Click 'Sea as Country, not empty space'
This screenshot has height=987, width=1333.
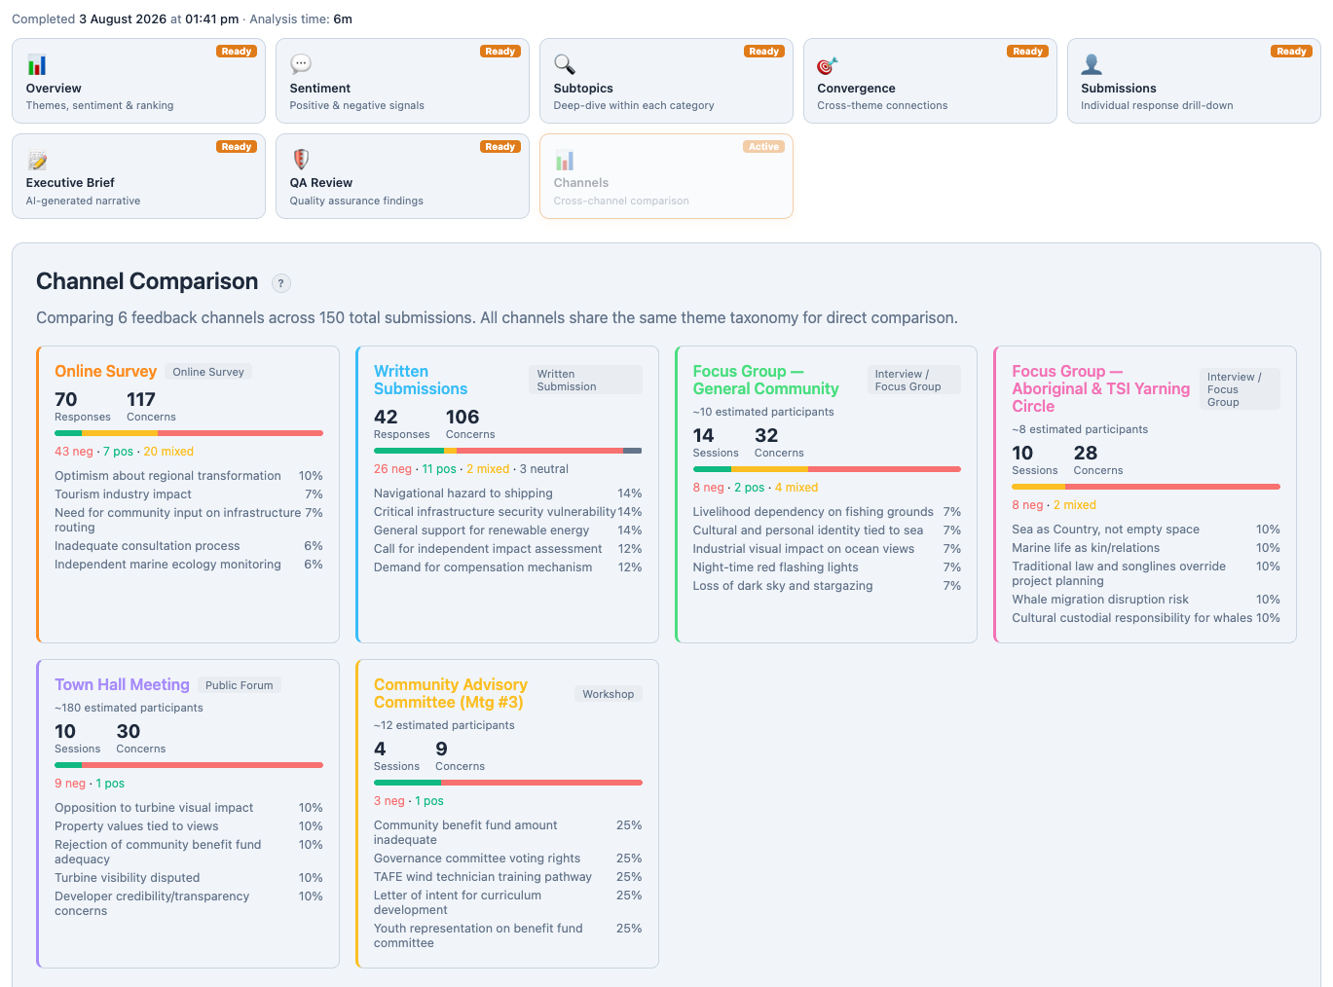tap(1105, 530)
